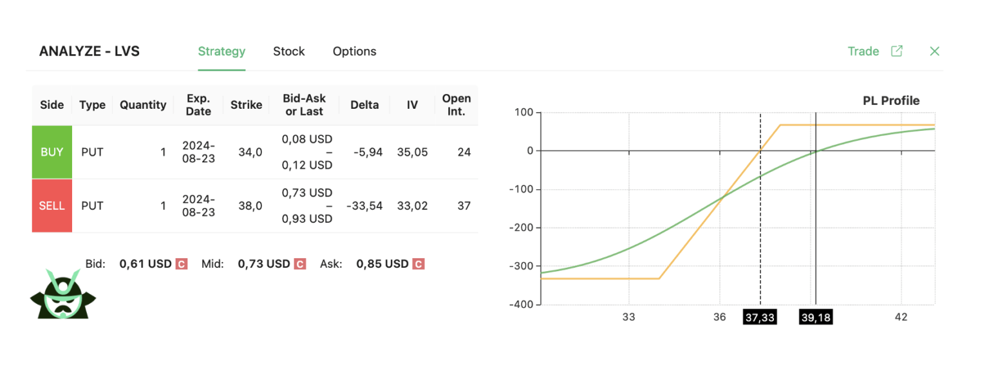Click the 39,18 price marker label
Screen dimensions: 989x380
click(815, 318)
